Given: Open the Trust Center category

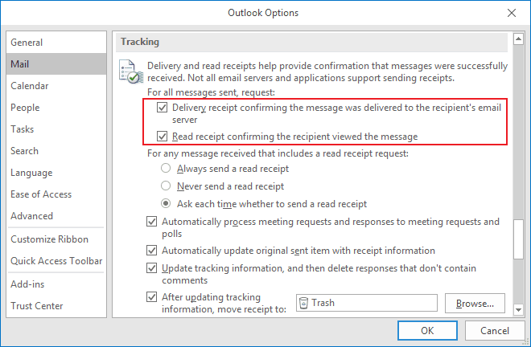Looking at the screenshot, I should (56, 306).
